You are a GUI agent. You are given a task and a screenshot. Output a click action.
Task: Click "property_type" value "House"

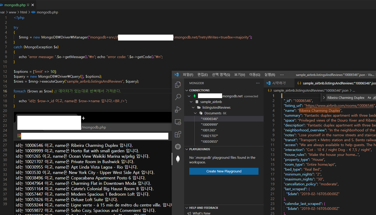tap(318, 159)
